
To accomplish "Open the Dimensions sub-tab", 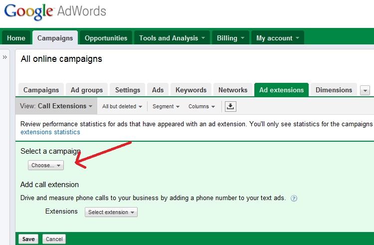I will coord(334,90).
